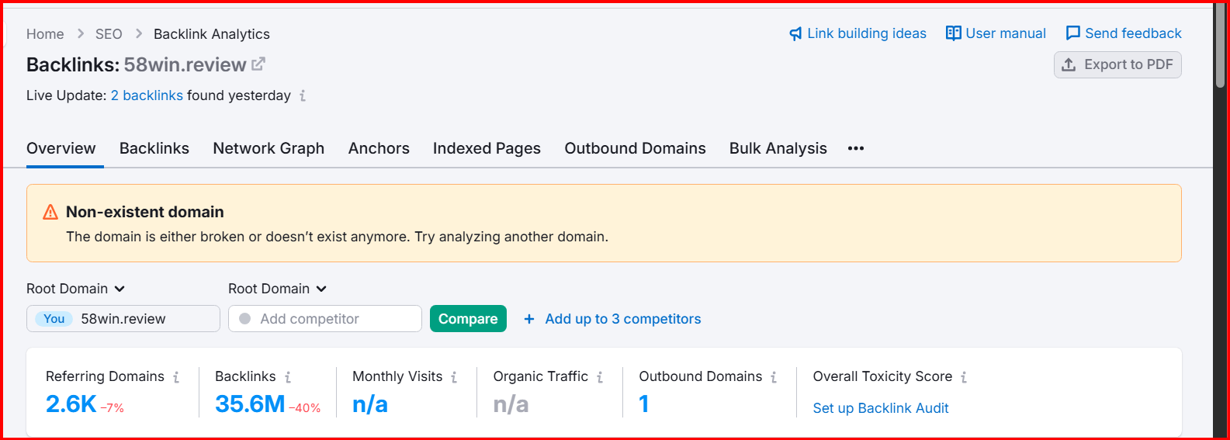Expand second Root Domain dropdown above competitor
Viewport: 1230px width, 440px height.
(x=278, y=289)
